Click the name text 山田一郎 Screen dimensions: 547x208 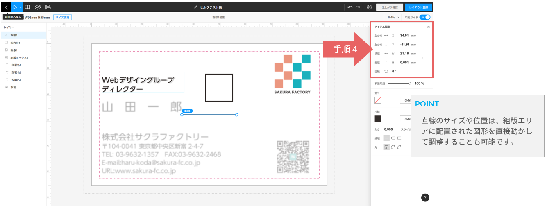pos(142,107)
